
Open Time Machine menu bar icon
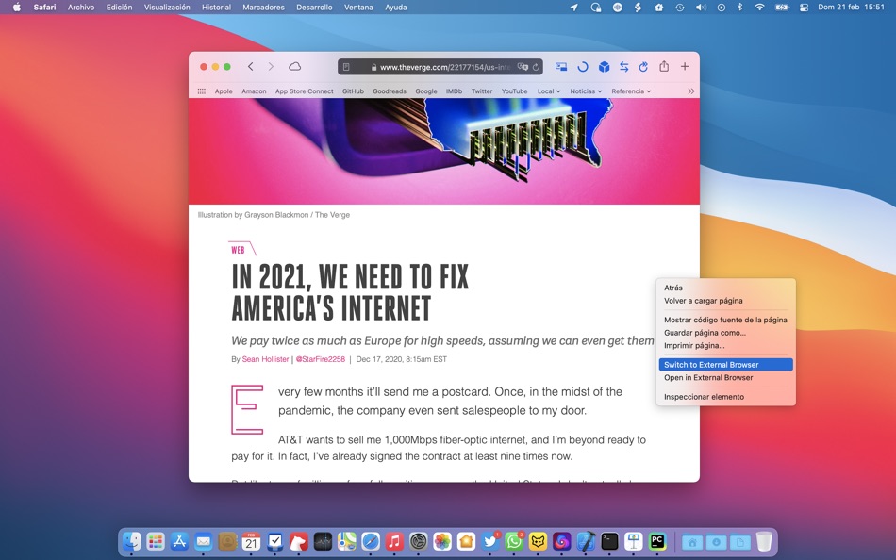point(679,8)
